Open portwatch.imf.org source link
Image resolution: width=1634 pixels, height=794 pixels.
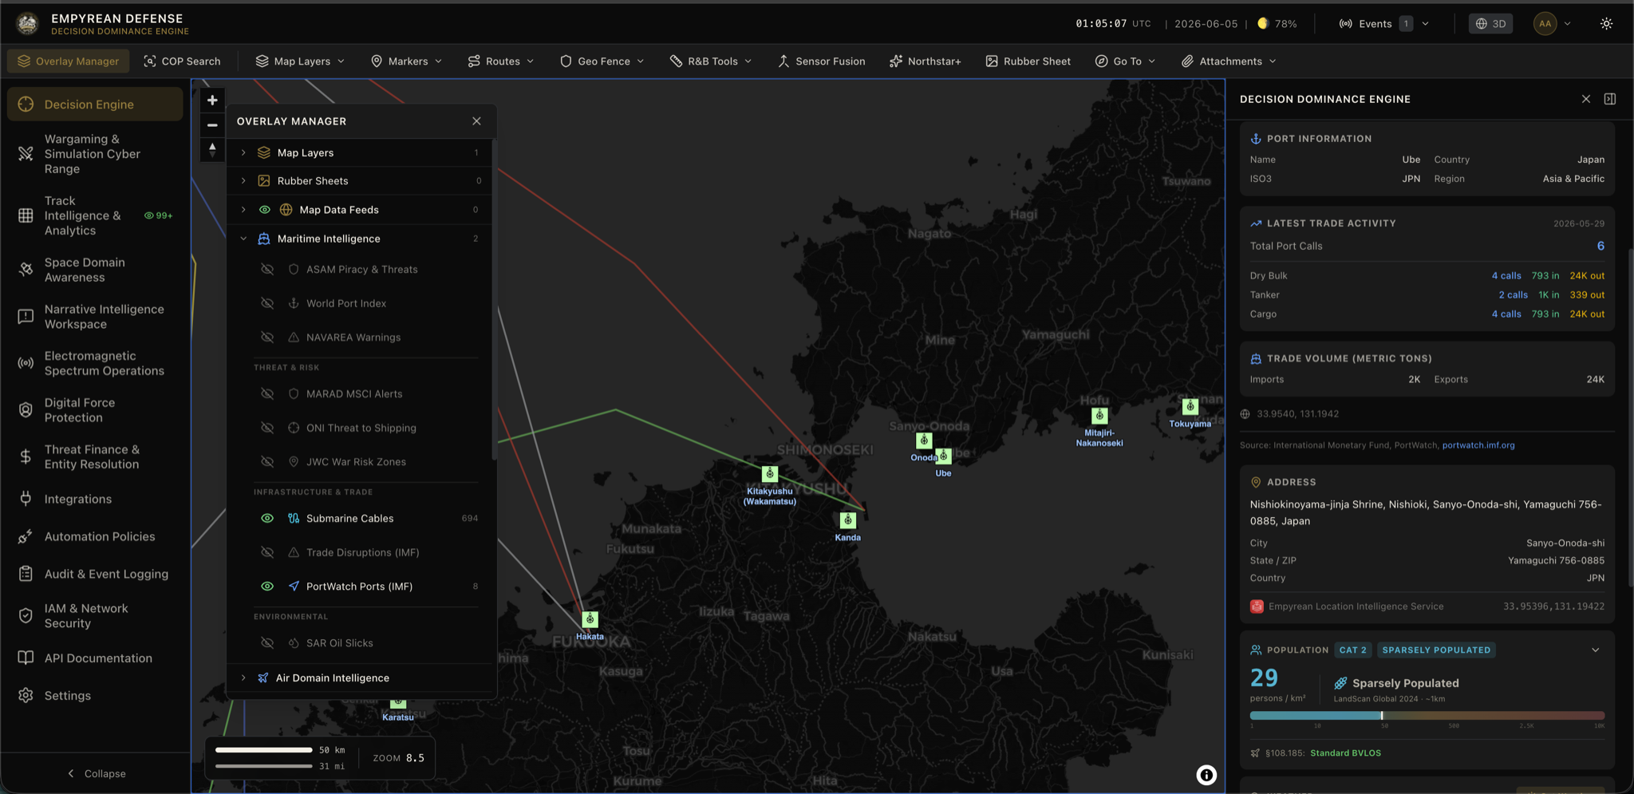(1478, 445)
